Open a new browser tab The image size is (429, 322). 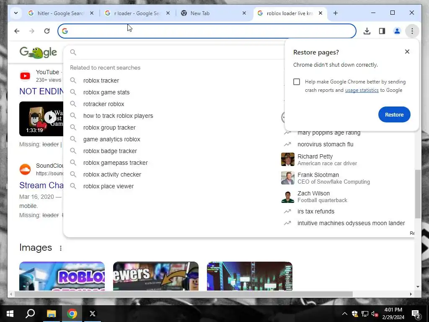(x=336, y=13)
